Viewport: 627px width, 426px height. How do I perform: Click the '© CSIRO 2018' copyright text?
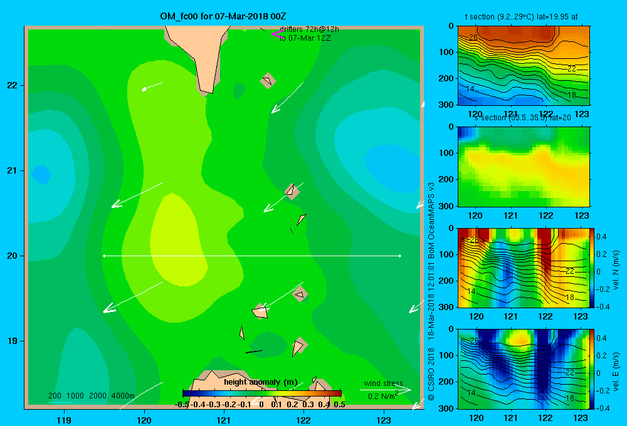click(431, 374)
